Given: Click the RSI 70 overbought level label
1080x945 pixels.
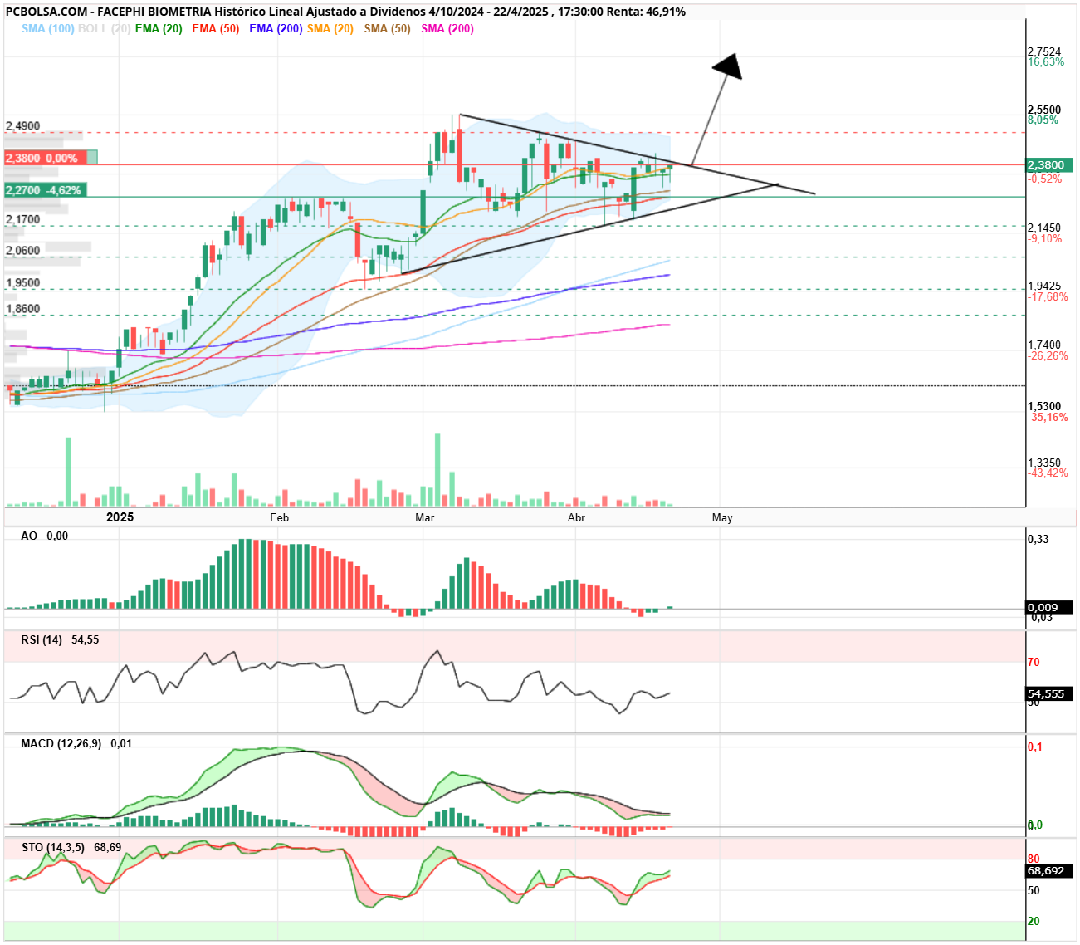Looking at the screenshot, I should point(1034,662).
